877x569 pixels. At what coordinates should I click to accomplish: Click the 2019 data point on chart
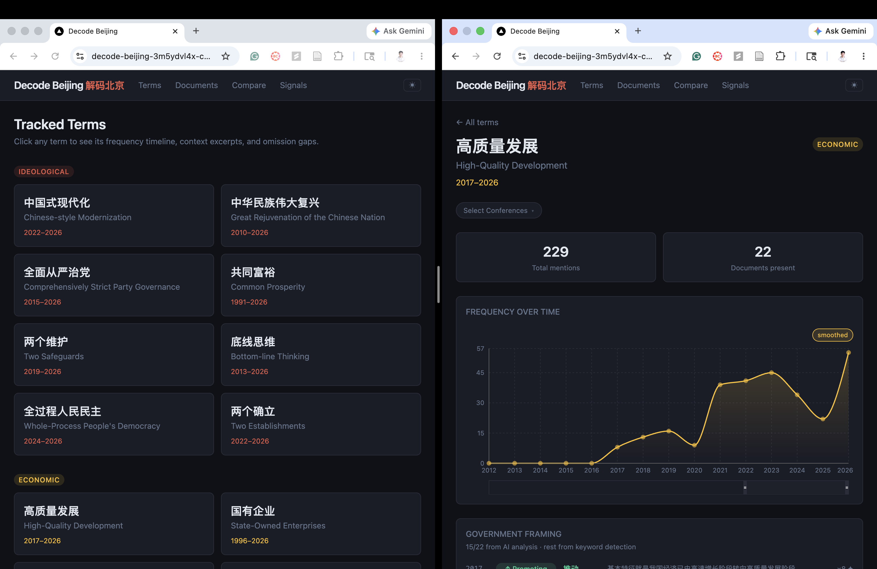point(668,431)
